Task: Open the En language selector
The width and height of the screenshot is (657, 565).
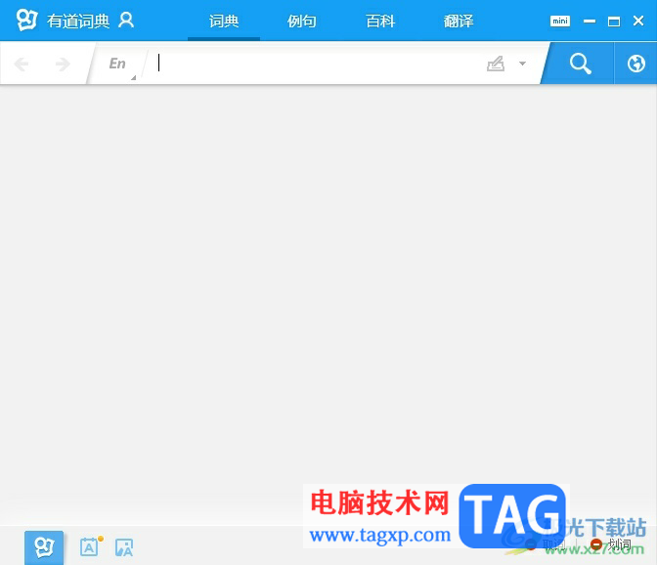Action: point(117,64)
